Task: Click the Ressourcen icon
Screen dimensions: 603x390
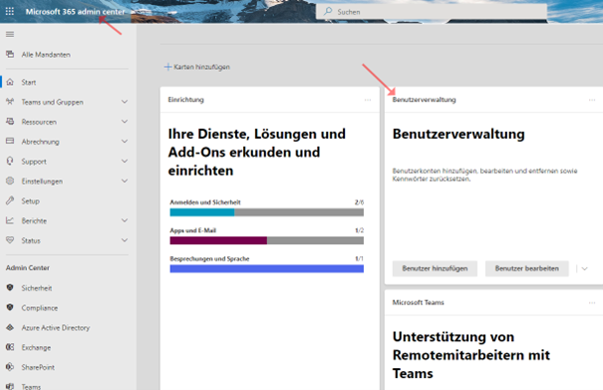Action: (x=10, y=122)
